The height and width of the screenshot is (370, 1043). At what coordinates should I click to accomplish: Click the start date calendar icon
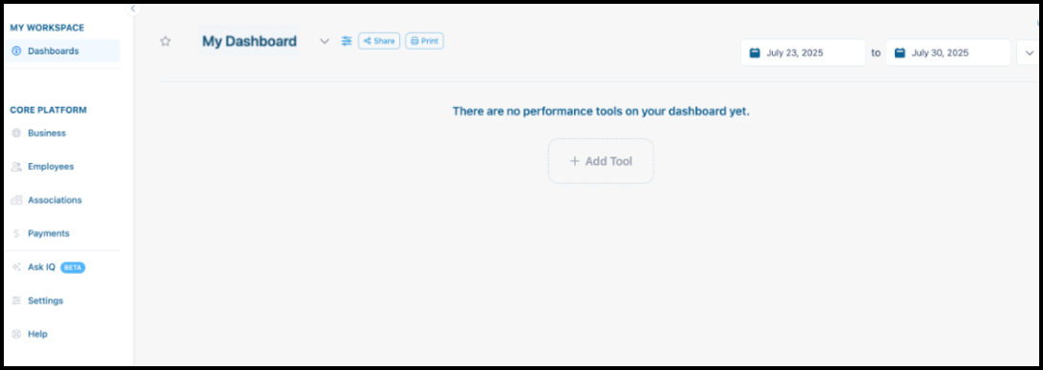click(x=755, y=52)
